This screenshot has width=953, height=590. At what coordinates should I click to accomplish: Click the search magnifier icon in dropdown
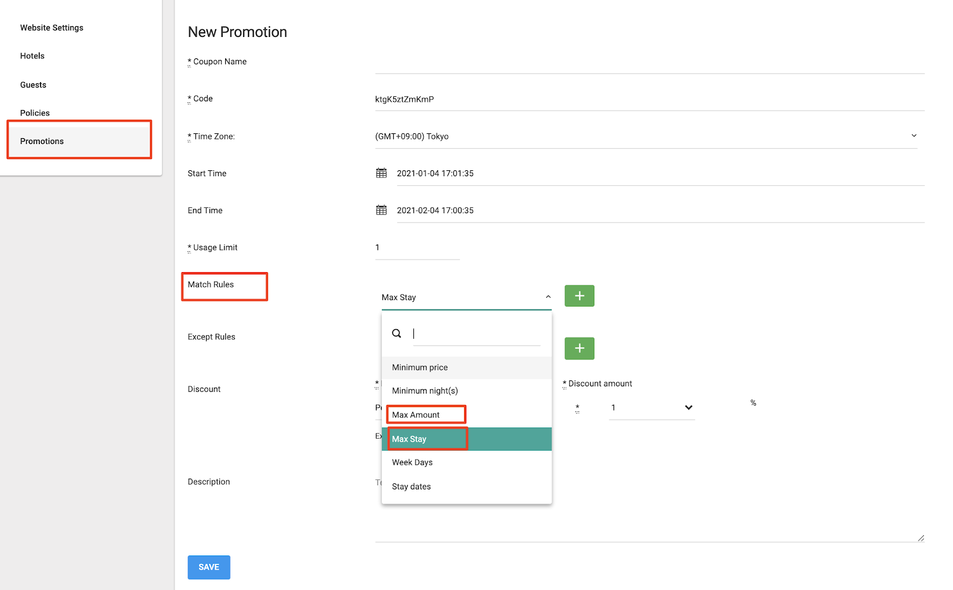(x=397, y=333)
